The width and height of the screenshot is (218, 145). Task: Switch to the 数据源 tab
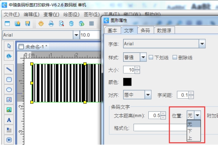pos(164,30)
